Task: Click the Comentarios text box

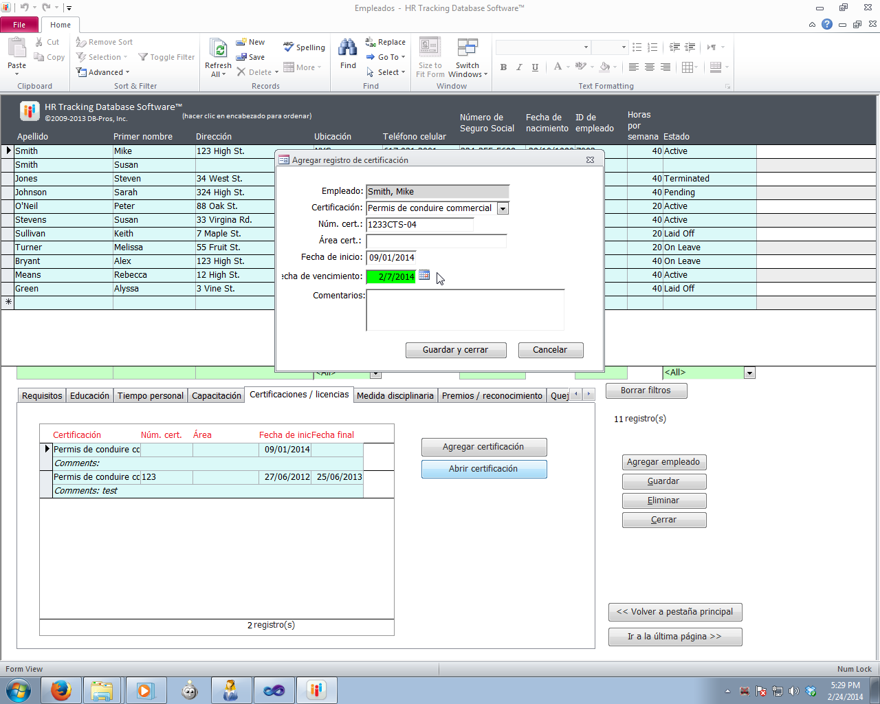Action: click(465, 310)
